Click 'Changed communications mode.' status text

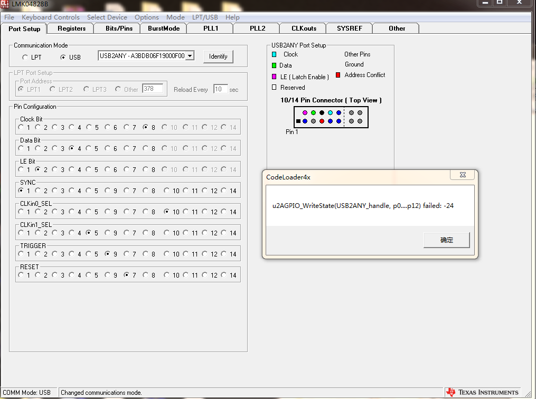point(101,393)
